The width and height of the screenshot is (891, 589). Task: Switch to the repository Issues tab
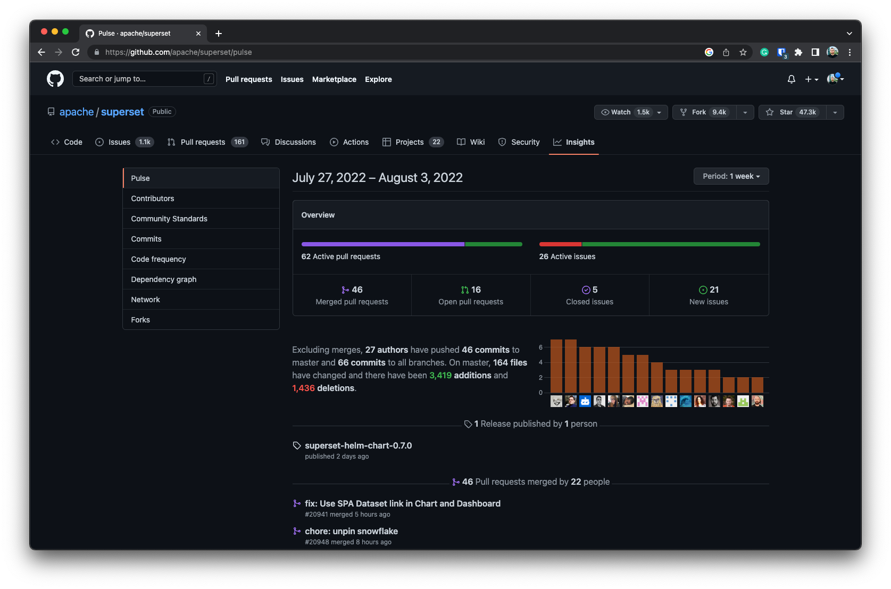[x=124, y=142]
